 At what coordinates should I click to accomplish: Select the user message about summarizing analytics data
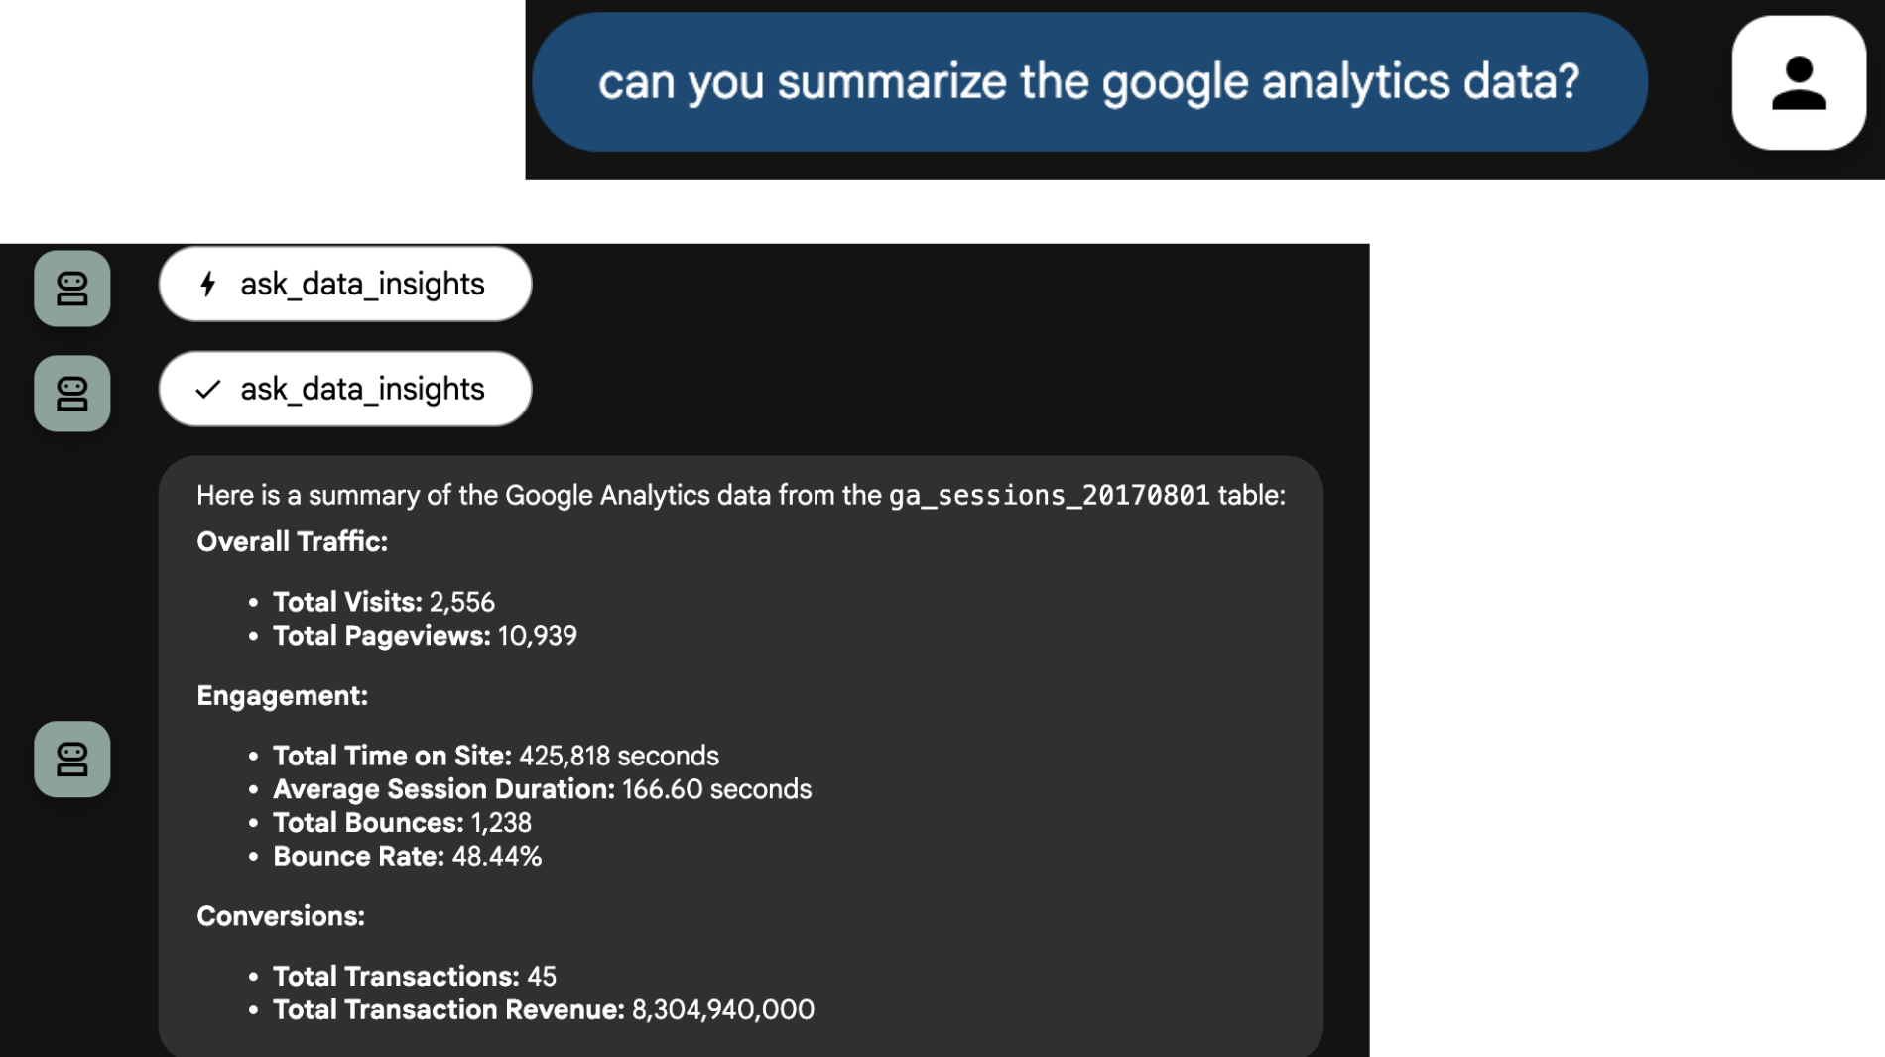(1088, 82)
